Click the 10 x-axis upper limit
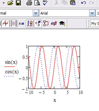 pyautogui.click(x=81, y=92)
